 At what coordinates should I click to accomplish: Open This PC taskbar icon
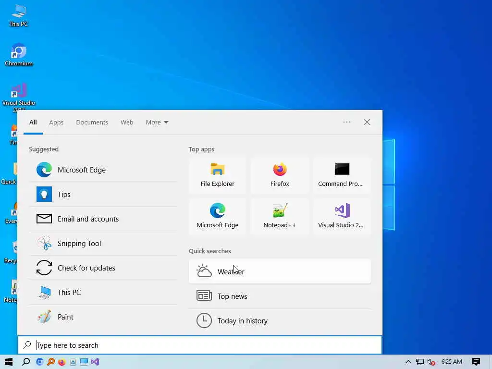pyautogui.click(x=84, y=362)
